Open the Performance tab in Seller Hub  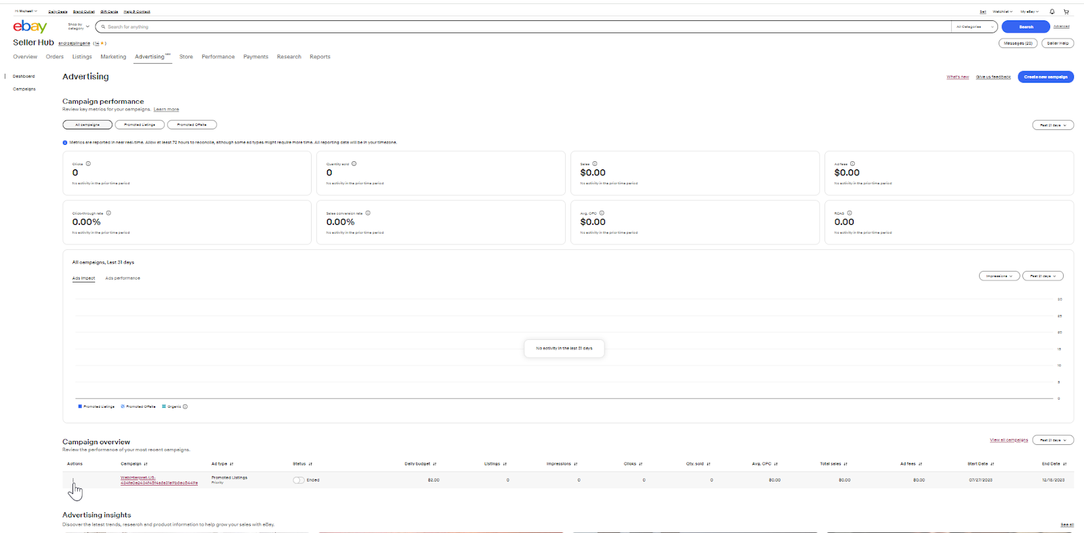pyautogui.click(x=218, y=57)
